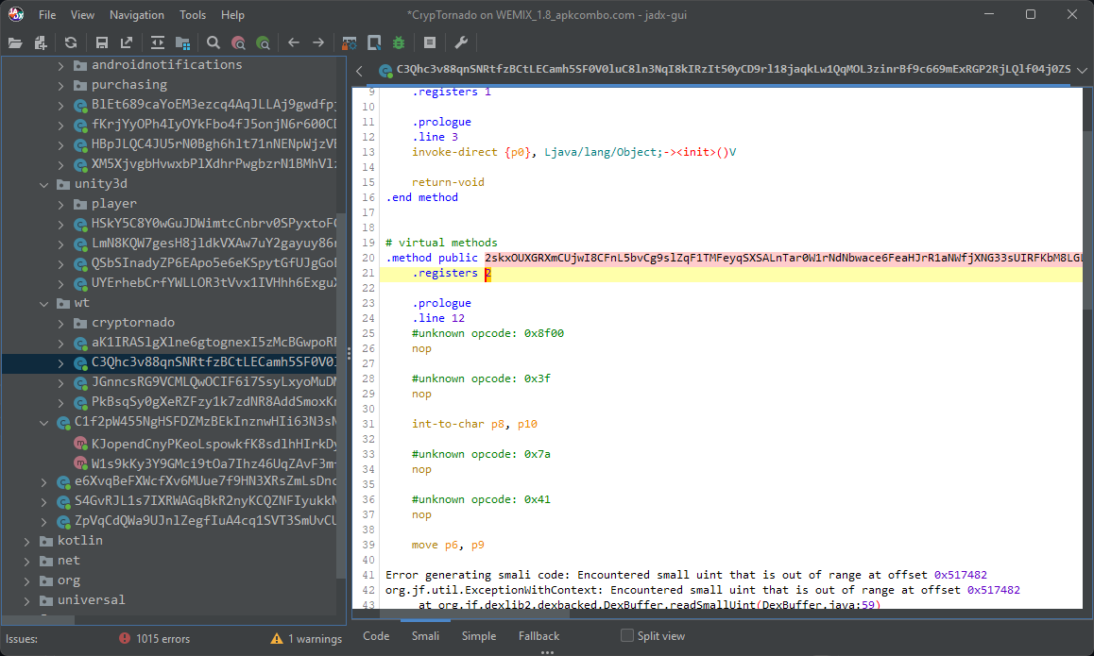Reload the loaded files
Screen dimensions: 1094x656
[71, 42]
